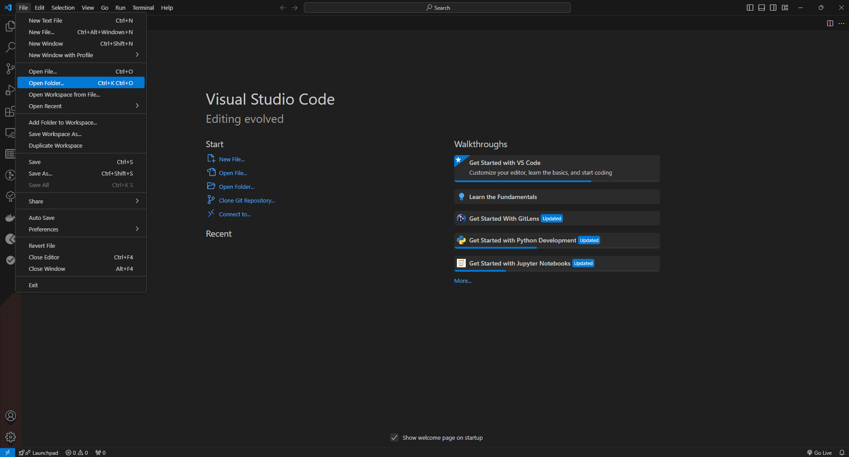849x457 pixels.
Task: Click the VS Code logo icon
Action: click(8, 8)
